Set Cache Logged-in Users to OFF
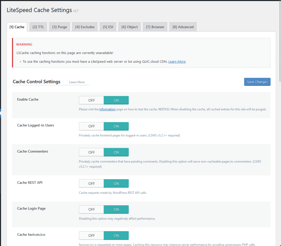 (91, 126)
